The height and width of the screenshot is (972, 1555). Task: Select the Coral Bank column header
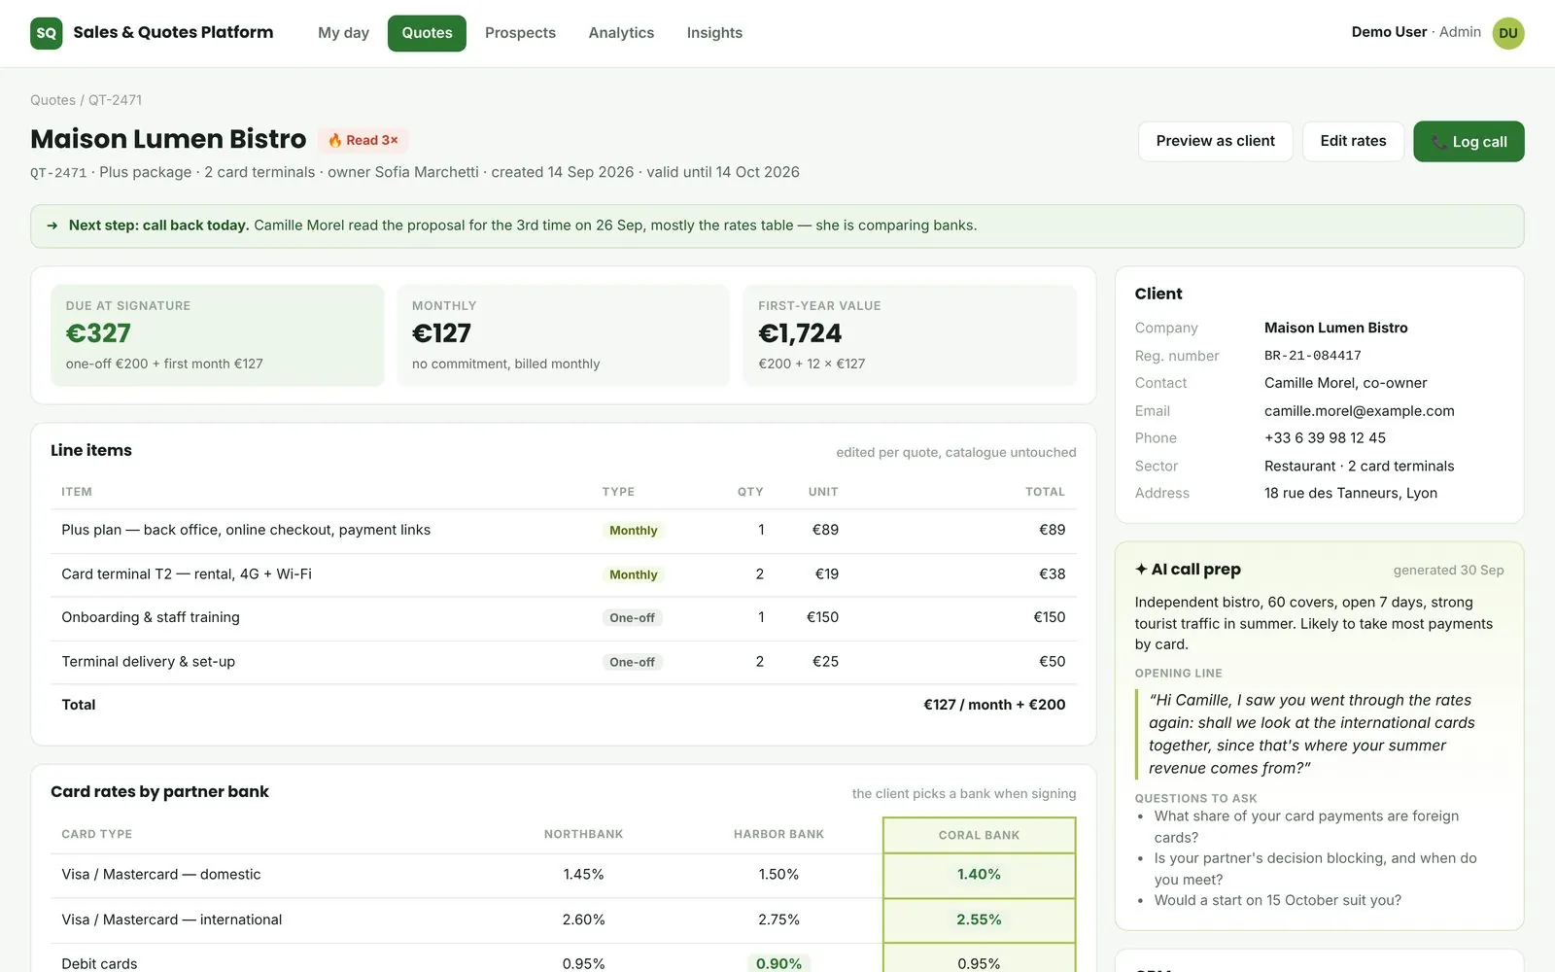979,835
